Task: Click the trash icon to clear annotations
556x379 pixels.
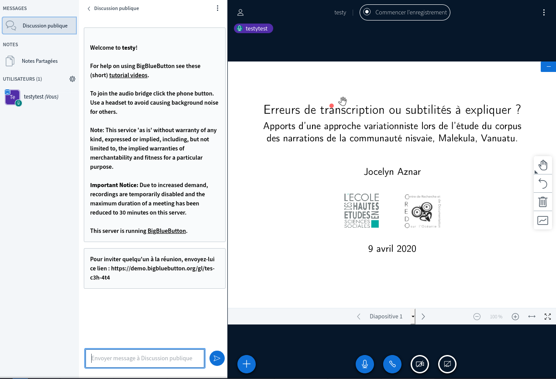Action: 543,202
